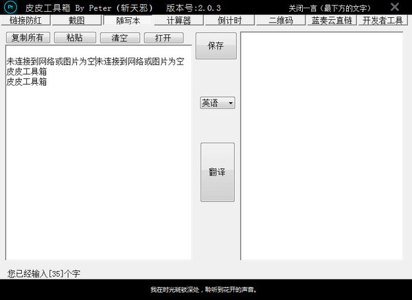The width and height of the screenshot is (412, 300).
Task: Click the 复制所有 button
Action: click(28, 38)
